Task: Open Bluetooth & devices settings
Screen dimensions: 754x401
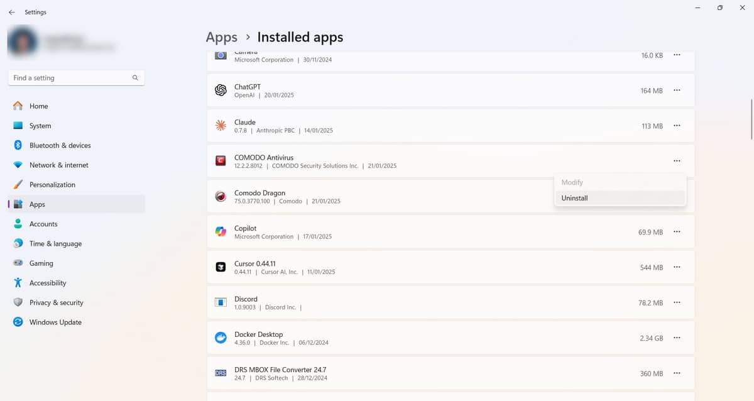Action: [76, 145]
